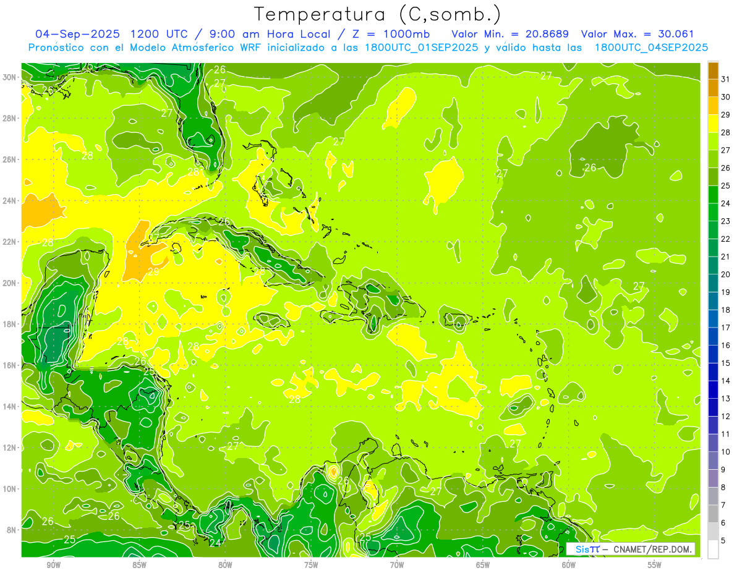
Task: Click the "04-Sep-2025" date text
Action: [x=77, y=34]
